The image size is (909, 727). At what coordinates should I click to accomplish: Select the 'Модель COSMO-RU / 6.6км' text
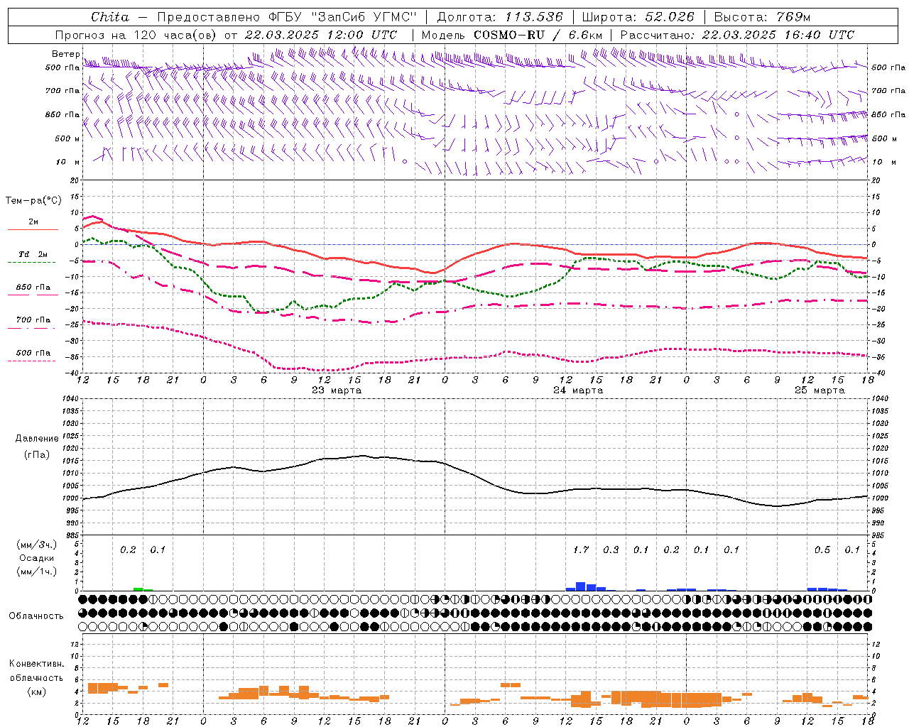512,35
